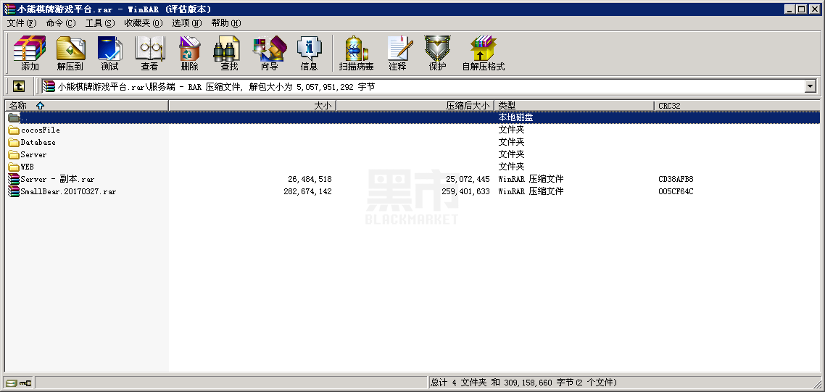The height and width of the screenshot is (392, 825).
Task: Open the 帮助(H) menu
Action: click(x=225, y=23)
